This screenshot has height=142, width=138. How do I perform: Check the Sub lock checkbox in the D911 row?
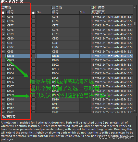(33, 104)
